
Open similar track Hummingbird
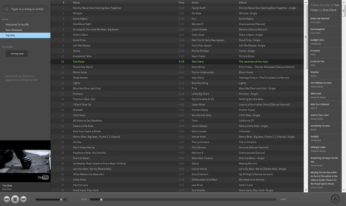317,29
